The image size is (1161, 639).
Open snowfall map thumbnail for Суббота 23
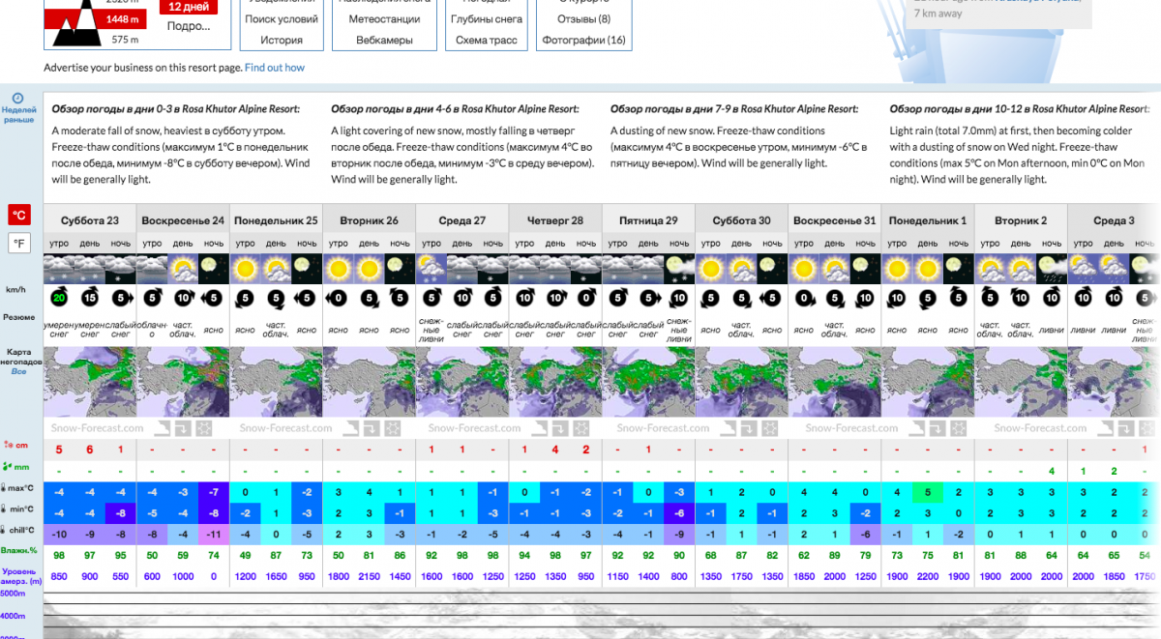click(x=90, y=382)
